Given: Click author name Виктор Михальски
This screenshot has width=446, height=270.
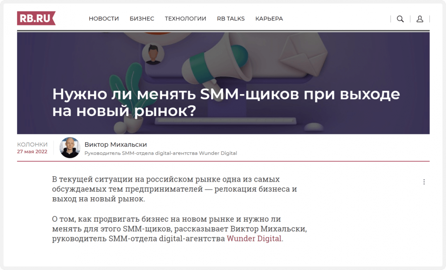Looking at the screenshot, I should [115, 145].
